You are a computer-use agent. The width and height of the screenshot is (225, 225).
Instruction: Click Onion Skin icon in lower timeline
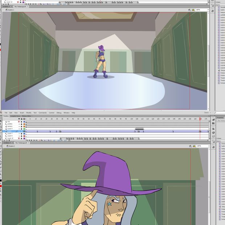click(45, 140)
